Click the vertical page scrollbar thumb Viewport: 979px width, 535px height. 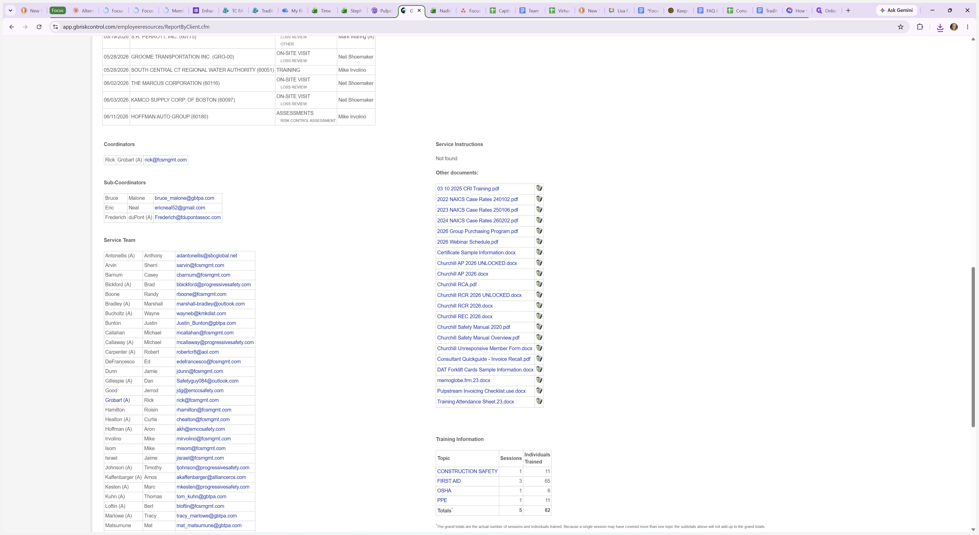click(x=973, y=347)
